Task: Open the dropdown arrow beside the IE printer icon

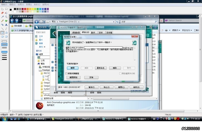Action: [170, 30]
